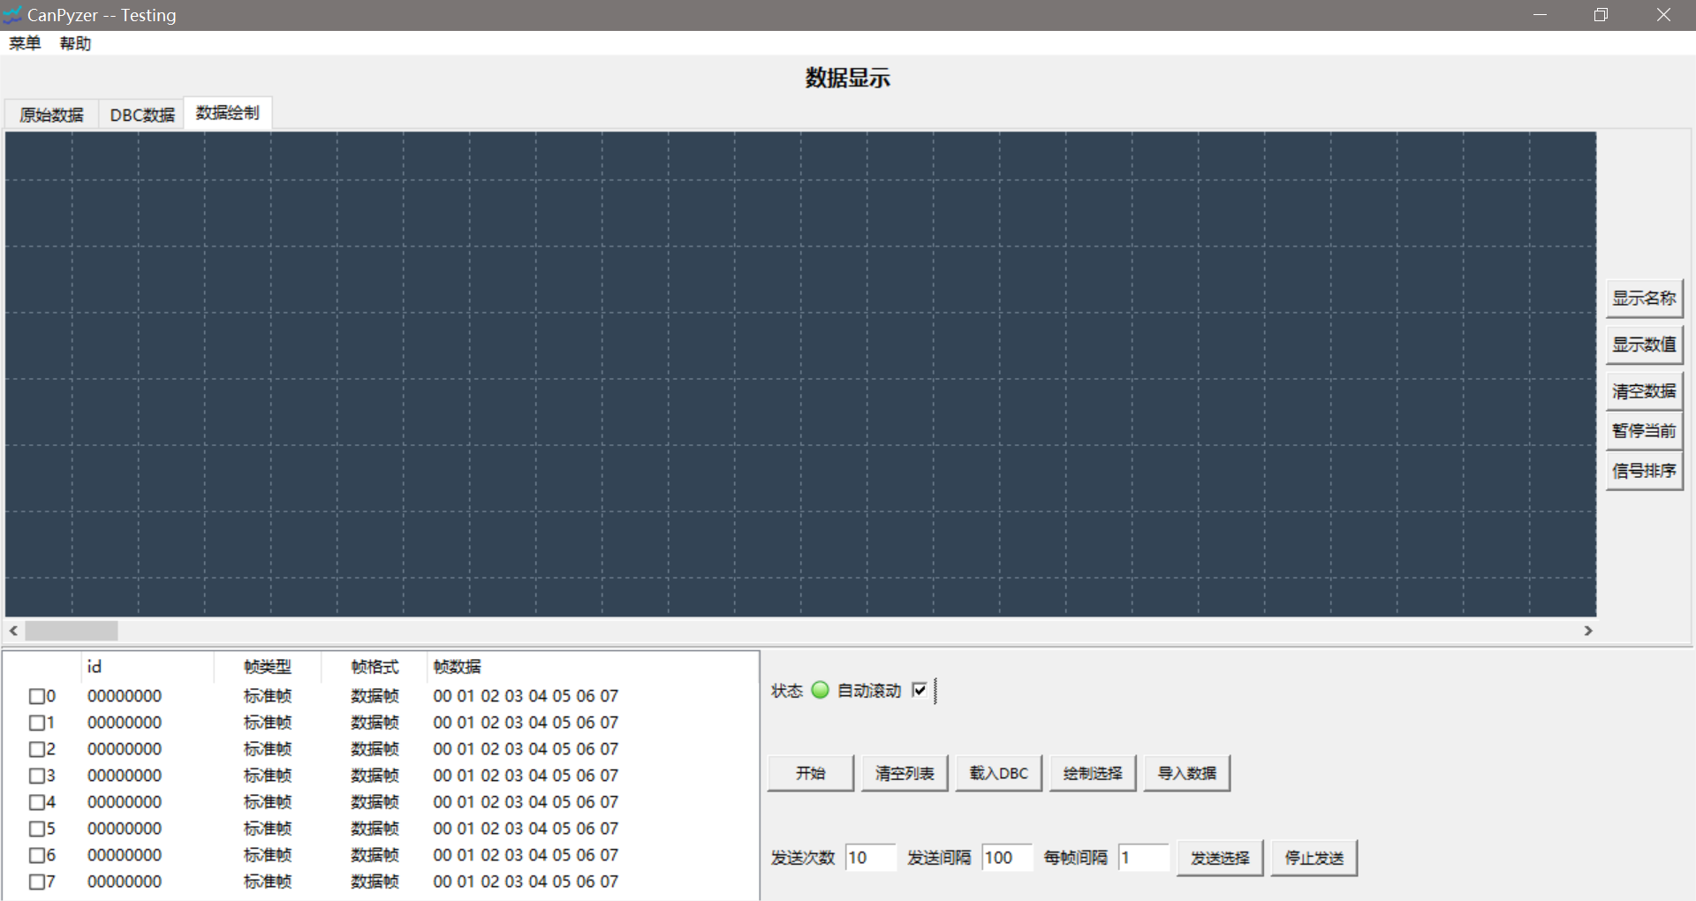This screenshot has width=1696, height=901.
Task: Check the row 4 checkbox
Action: (36, 802)
